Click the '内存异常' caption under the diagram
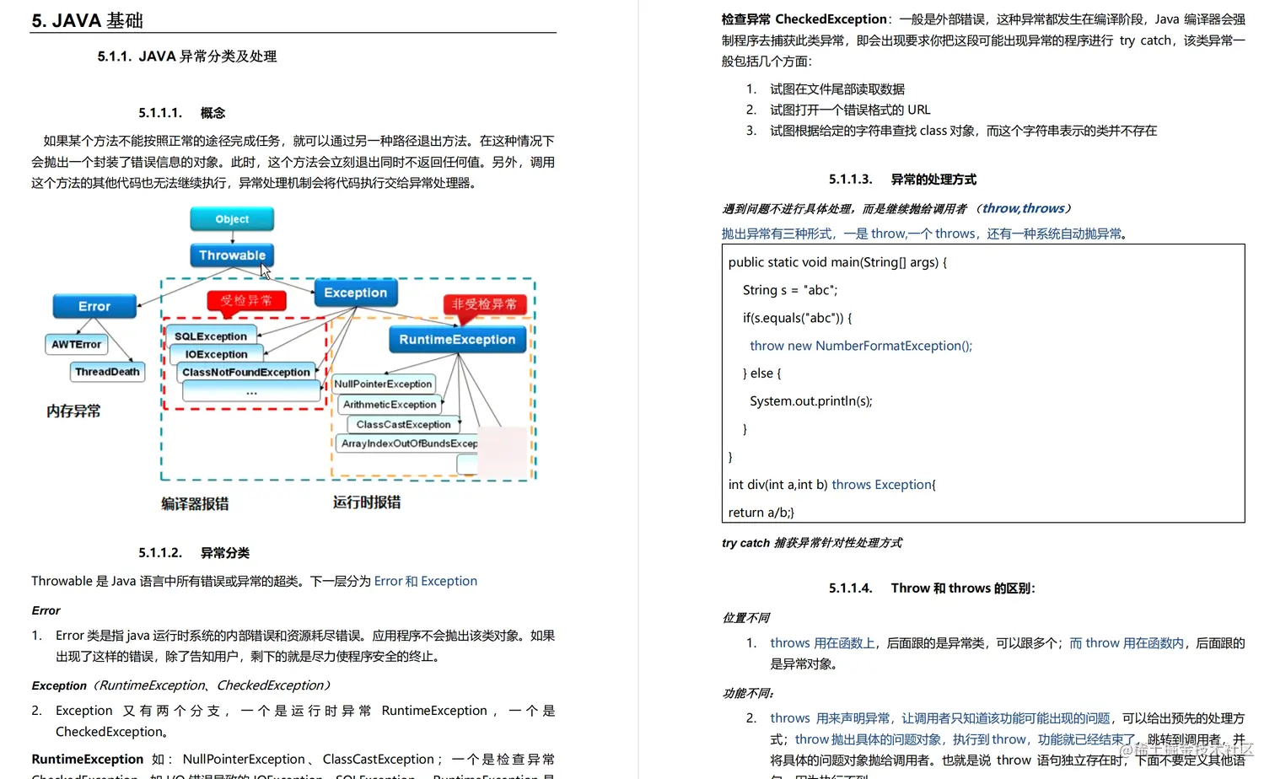This screenshot has width=1275, height=779. [73, 411]
